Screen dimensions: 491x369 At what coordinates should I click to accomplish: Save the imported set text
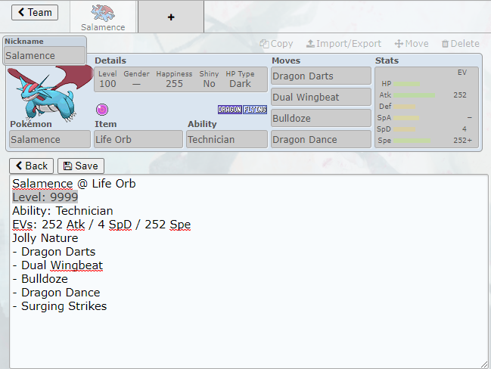pyautogui.click(x=81, y=166)
